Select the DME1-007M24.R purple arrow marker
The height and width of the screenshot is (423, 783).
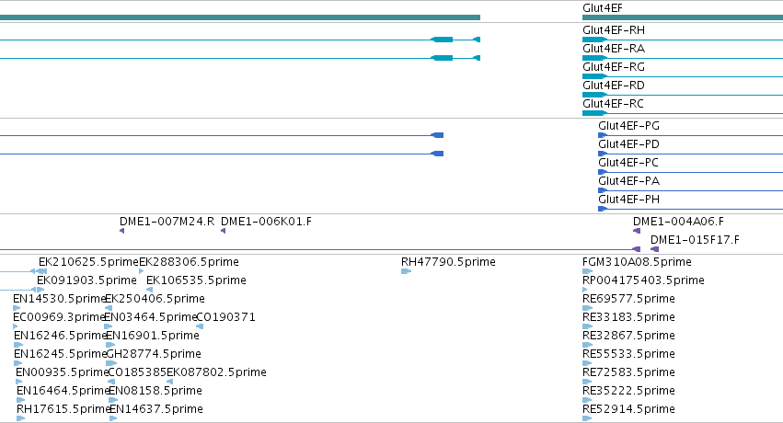(x=121, y=231)
